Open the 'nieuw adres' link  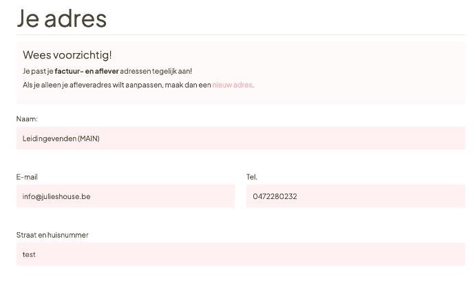pyautogui.click(x=232, y=85)
